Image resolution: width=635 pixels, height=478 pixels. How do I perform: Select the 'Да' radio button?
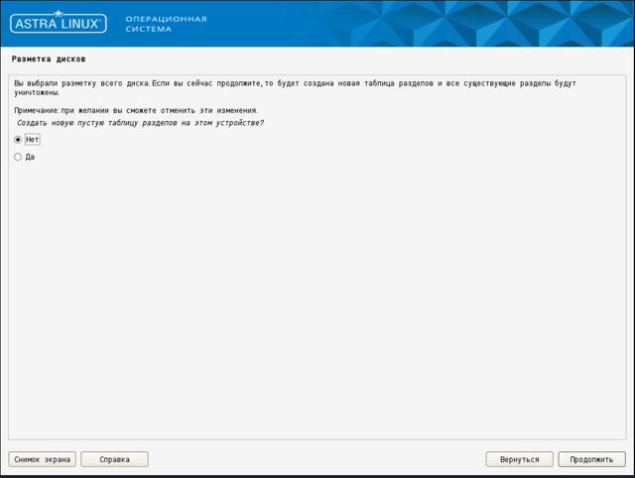coord(18,157)
